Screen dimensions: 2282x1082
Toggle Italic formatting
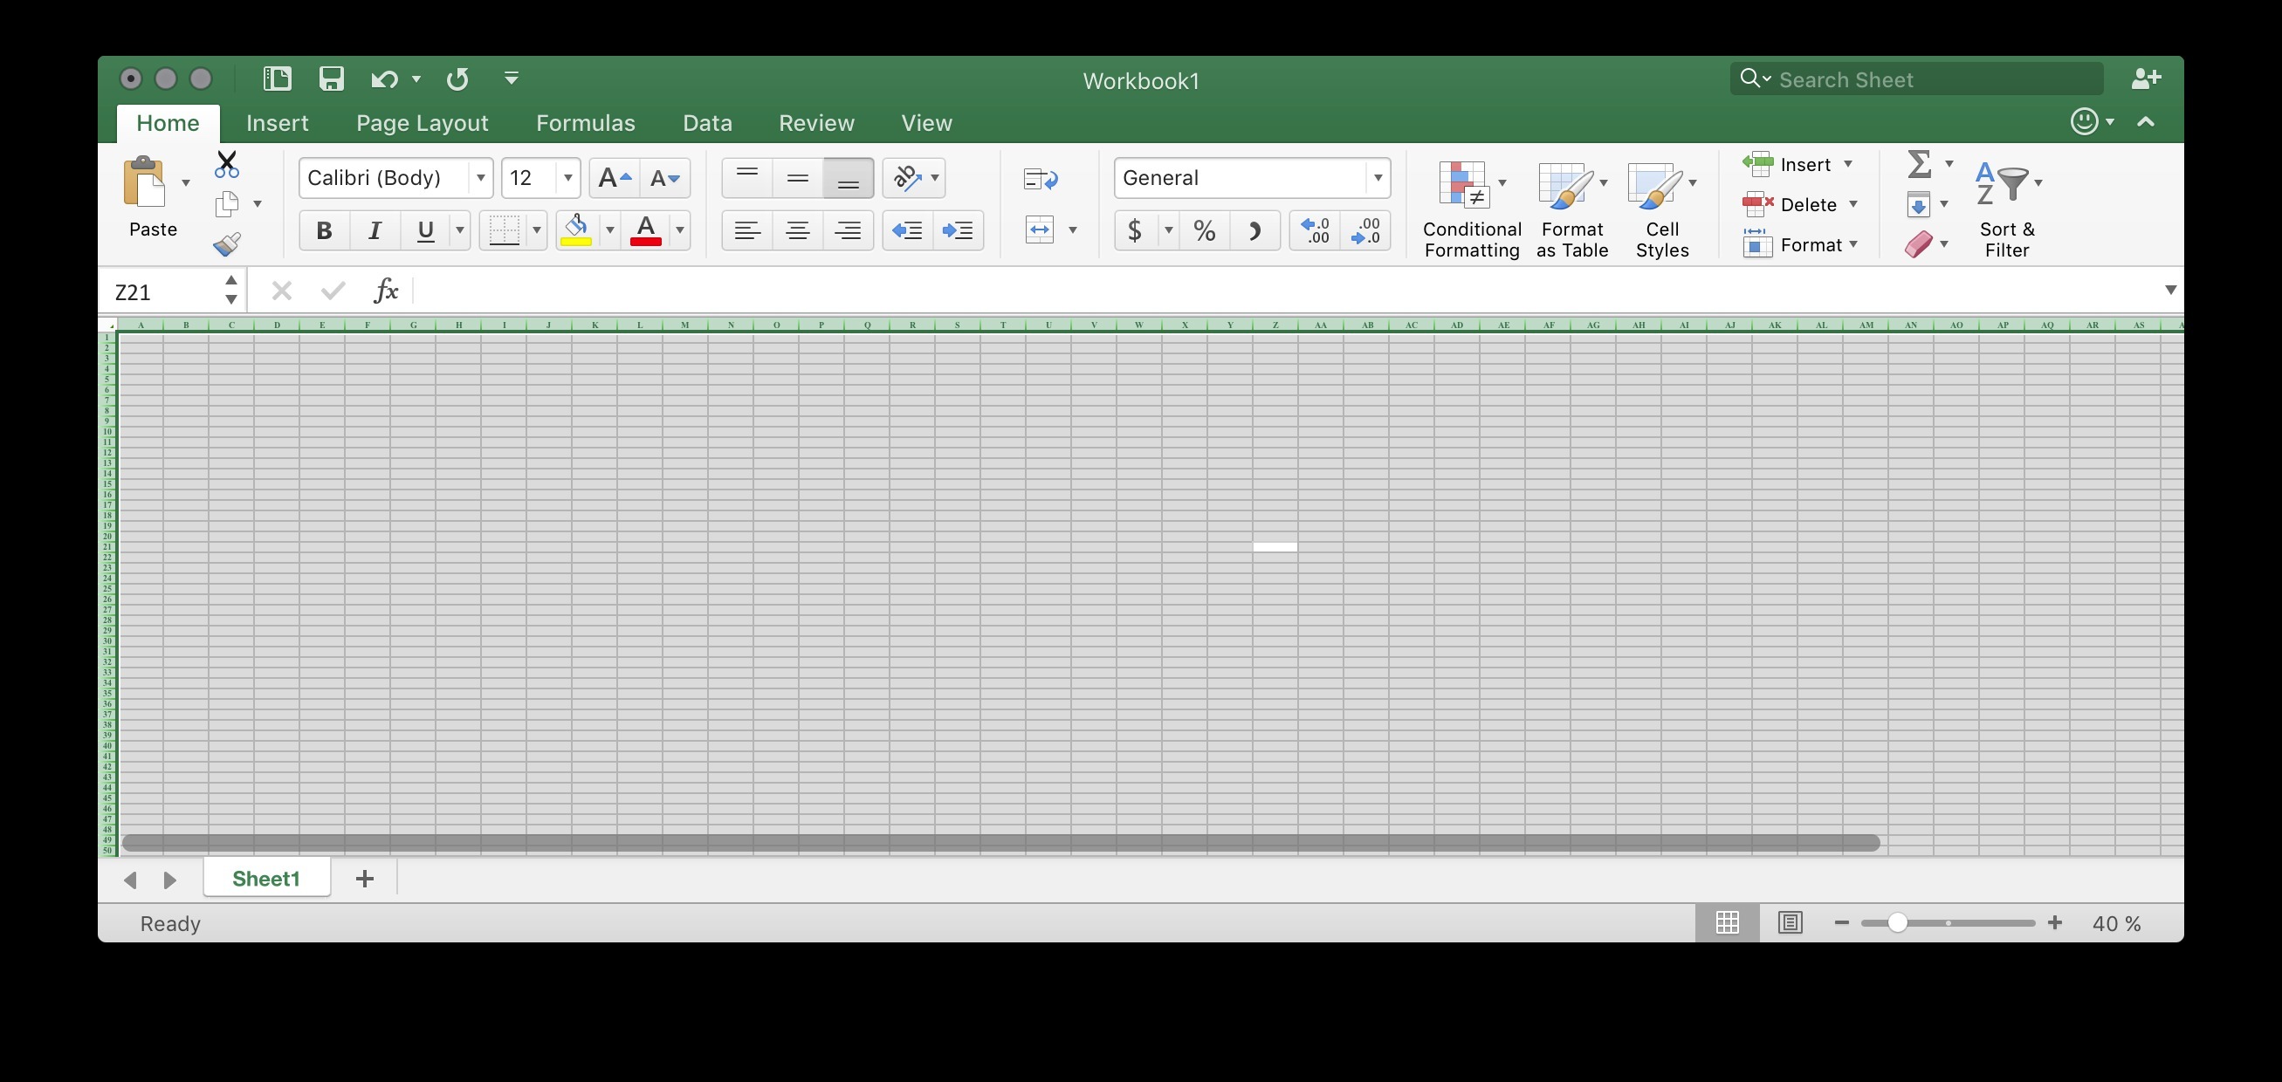(375, 230)
